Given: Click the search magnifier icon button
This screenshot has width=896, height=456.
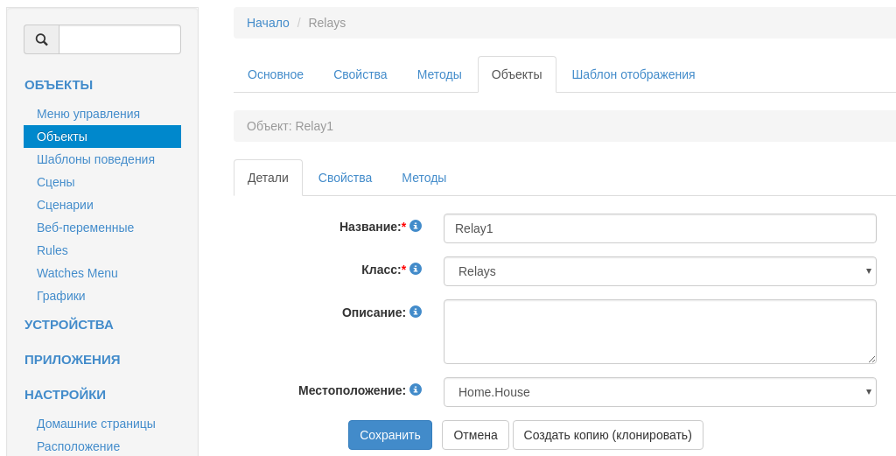Looking at the screenshot, I should [41, 39].
